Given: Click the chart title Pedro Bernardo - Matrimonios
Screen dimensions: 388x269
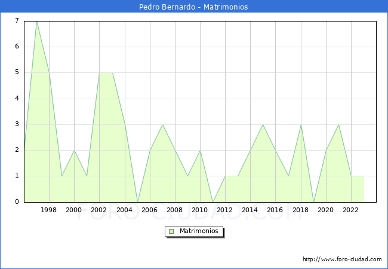Looking at the screenshot, I should pyautogui.click(x=193, y=7).
